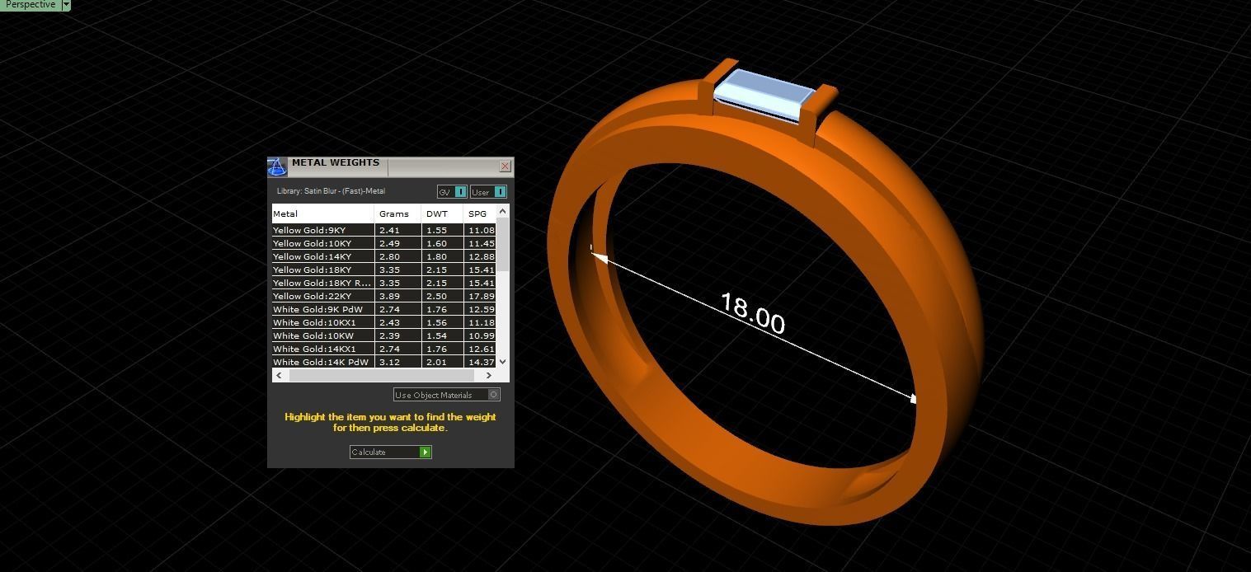
Task: Click the horizontal scrollbar thumb
Action: [x=382, y=375]
